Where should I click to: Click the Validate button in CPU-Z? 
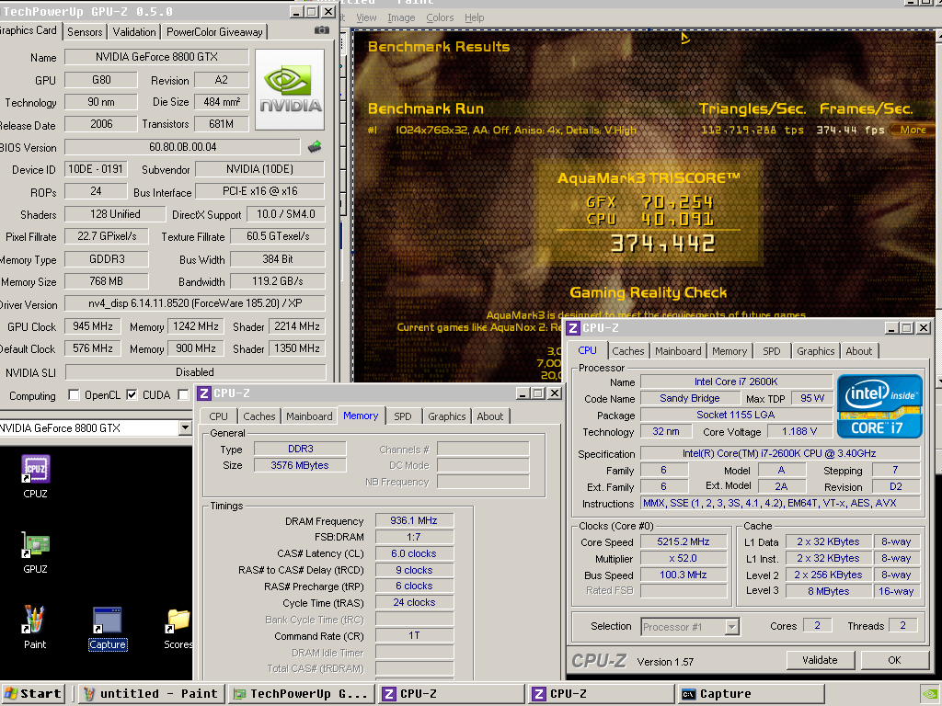[x=820, y=660]
